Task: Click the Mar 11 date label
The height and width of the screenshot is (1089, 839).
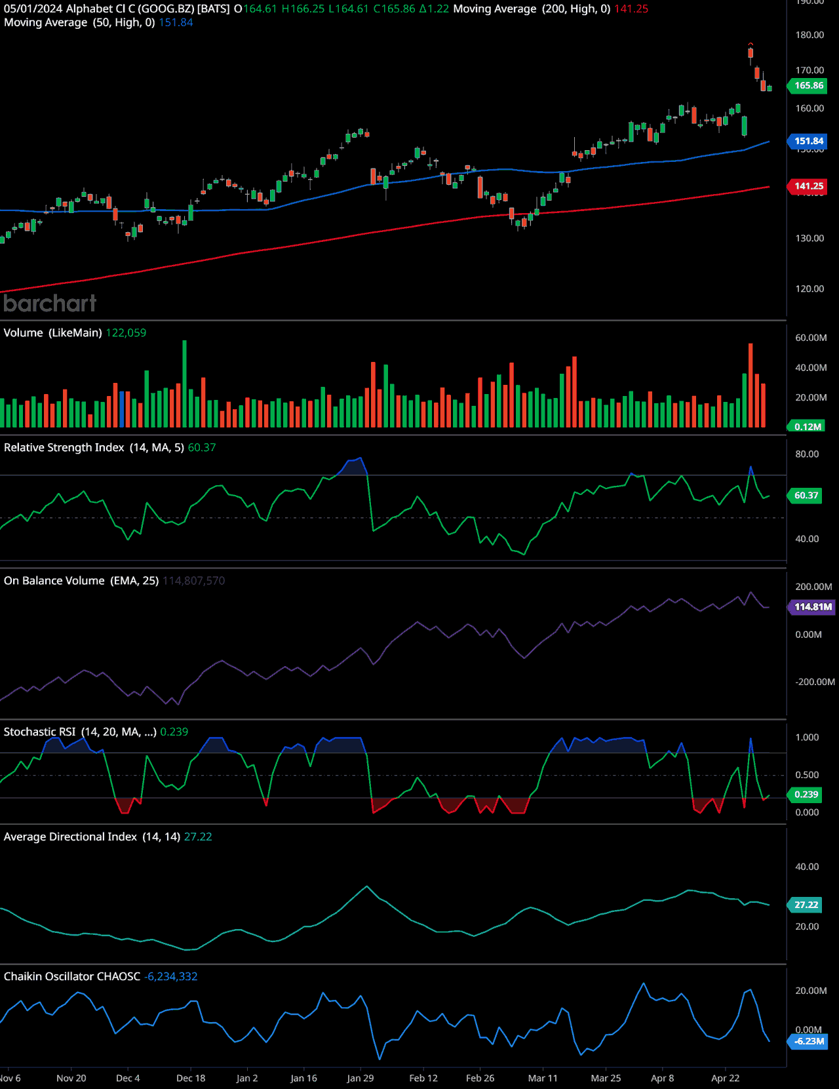Action: (543, 1078)
